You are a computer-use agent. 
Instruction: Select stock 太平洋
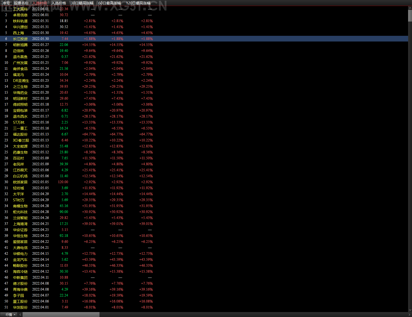point(18,194)
